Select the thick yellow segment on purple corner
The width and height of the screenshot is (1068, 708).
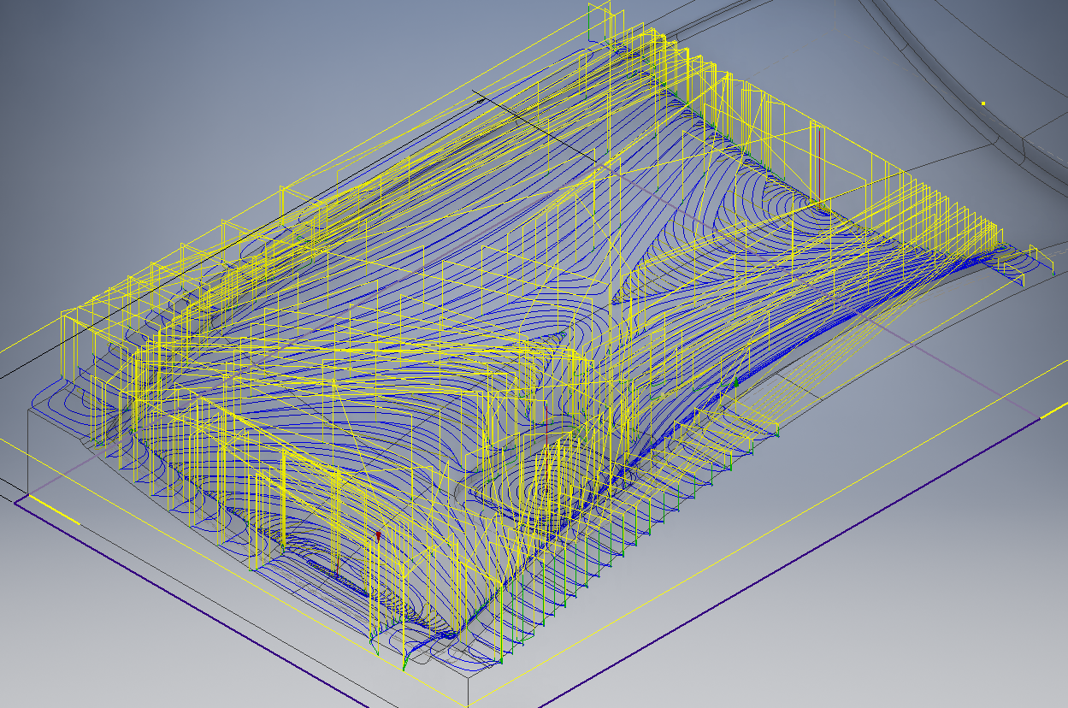point(53,508)
